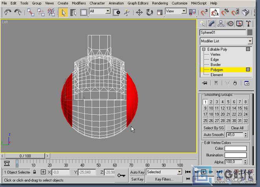Open the Graph Editors menu

[x=138, y=3]
